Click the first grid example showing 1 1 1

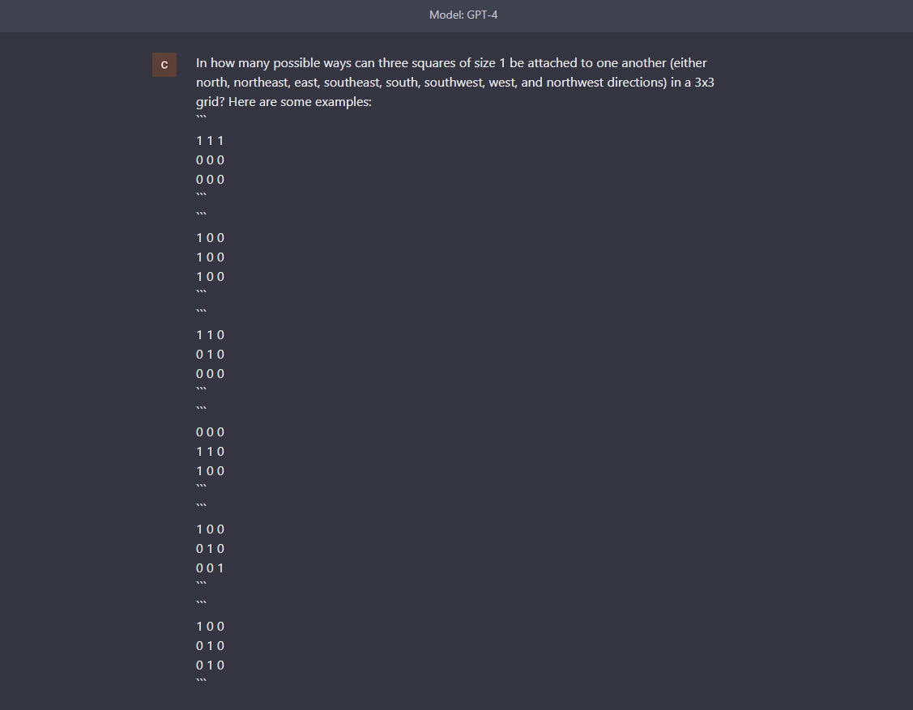[x=209, y=159]
